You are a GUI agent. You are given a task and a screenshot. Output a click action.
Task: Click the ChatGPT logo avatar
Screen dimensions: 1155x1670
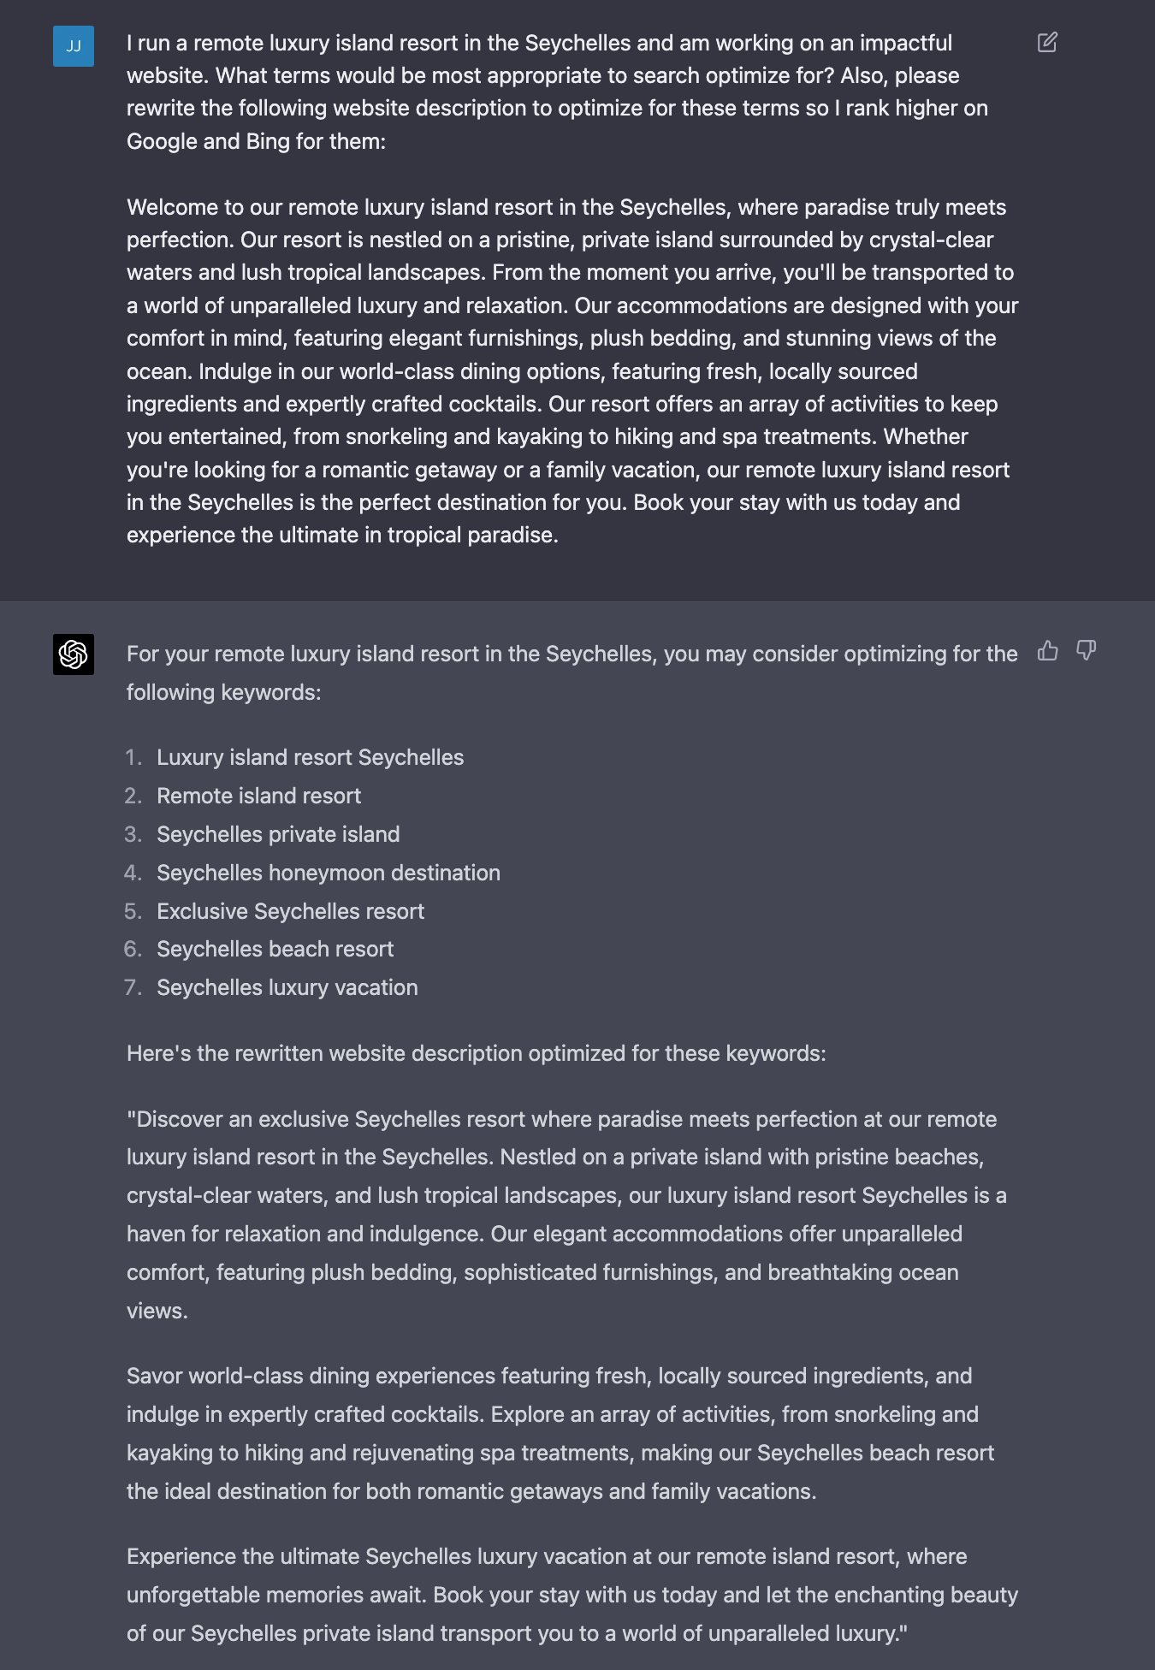(74, 654)
